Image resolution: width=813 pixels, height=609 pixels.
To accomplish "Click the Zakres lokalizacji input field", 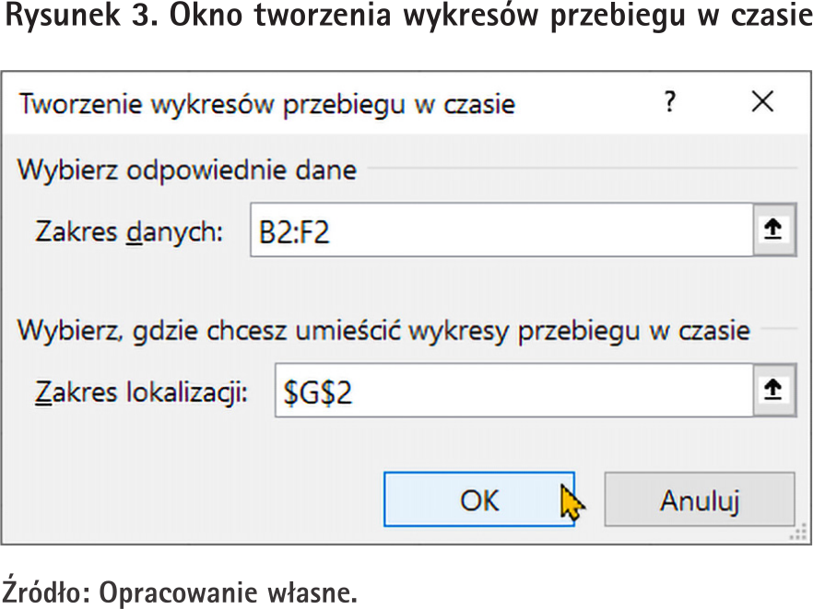I will click(513, 391).
